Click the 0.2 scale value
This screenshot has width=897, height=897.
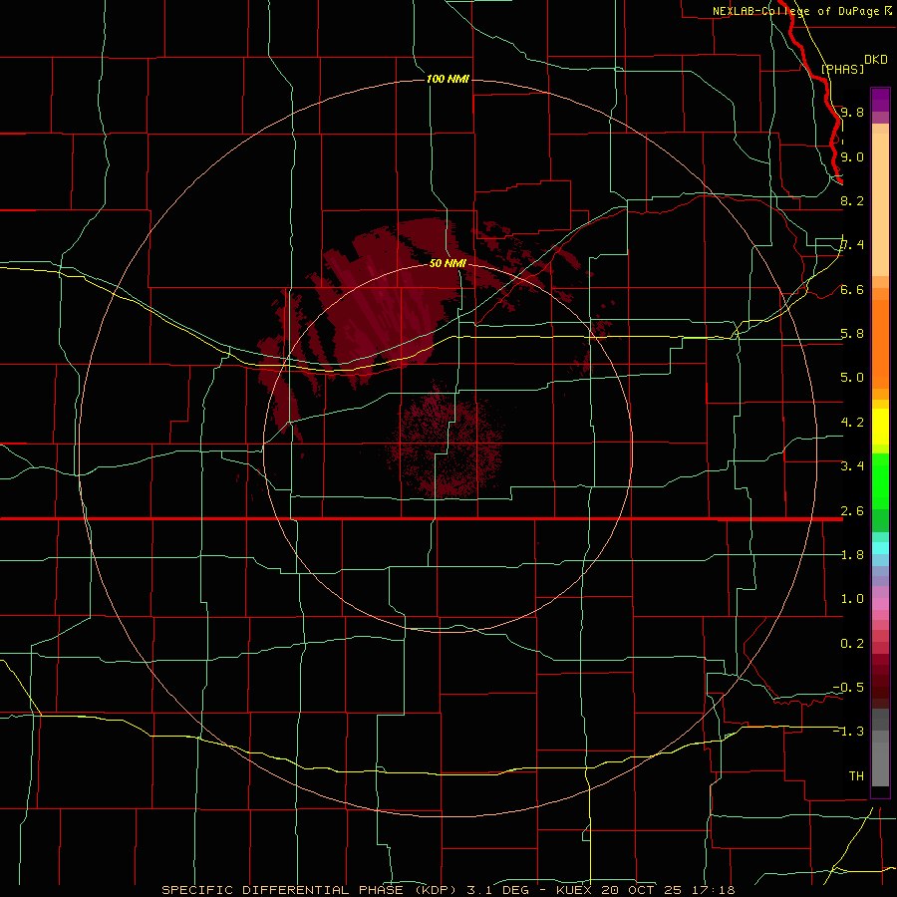tap(852, 644)
